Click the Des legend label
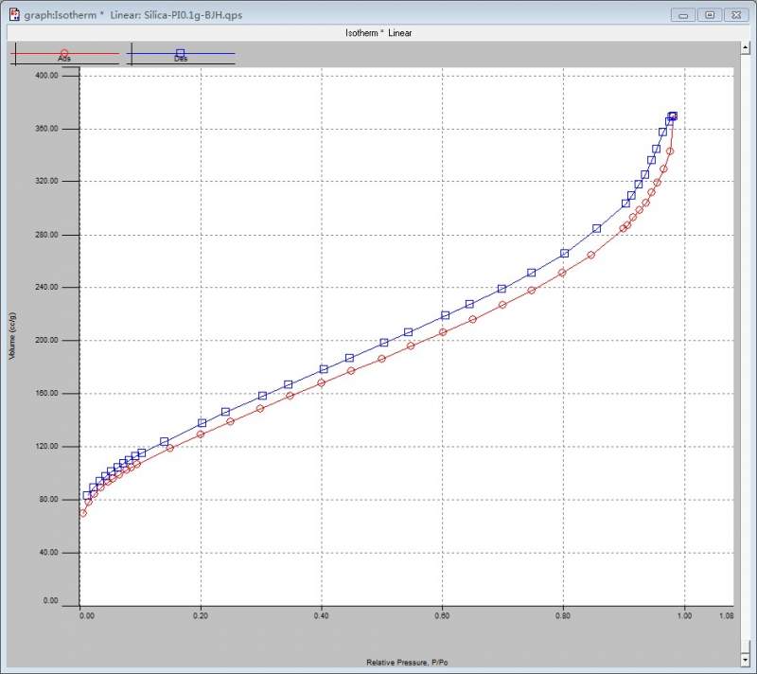 click(x=181, y=59)
